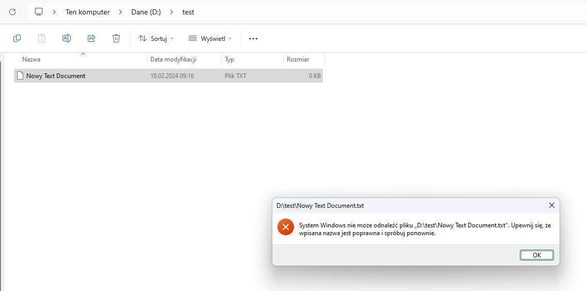
Task: Click the computer icon in the address bar
Action: tap(39, 11)
